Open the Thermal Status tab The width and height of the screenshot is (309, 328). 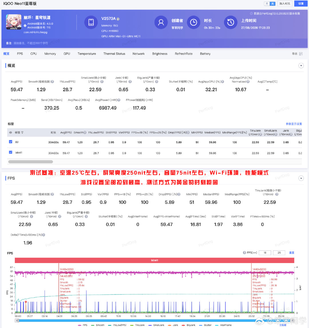pyautogui.click(x=114, y=54)
